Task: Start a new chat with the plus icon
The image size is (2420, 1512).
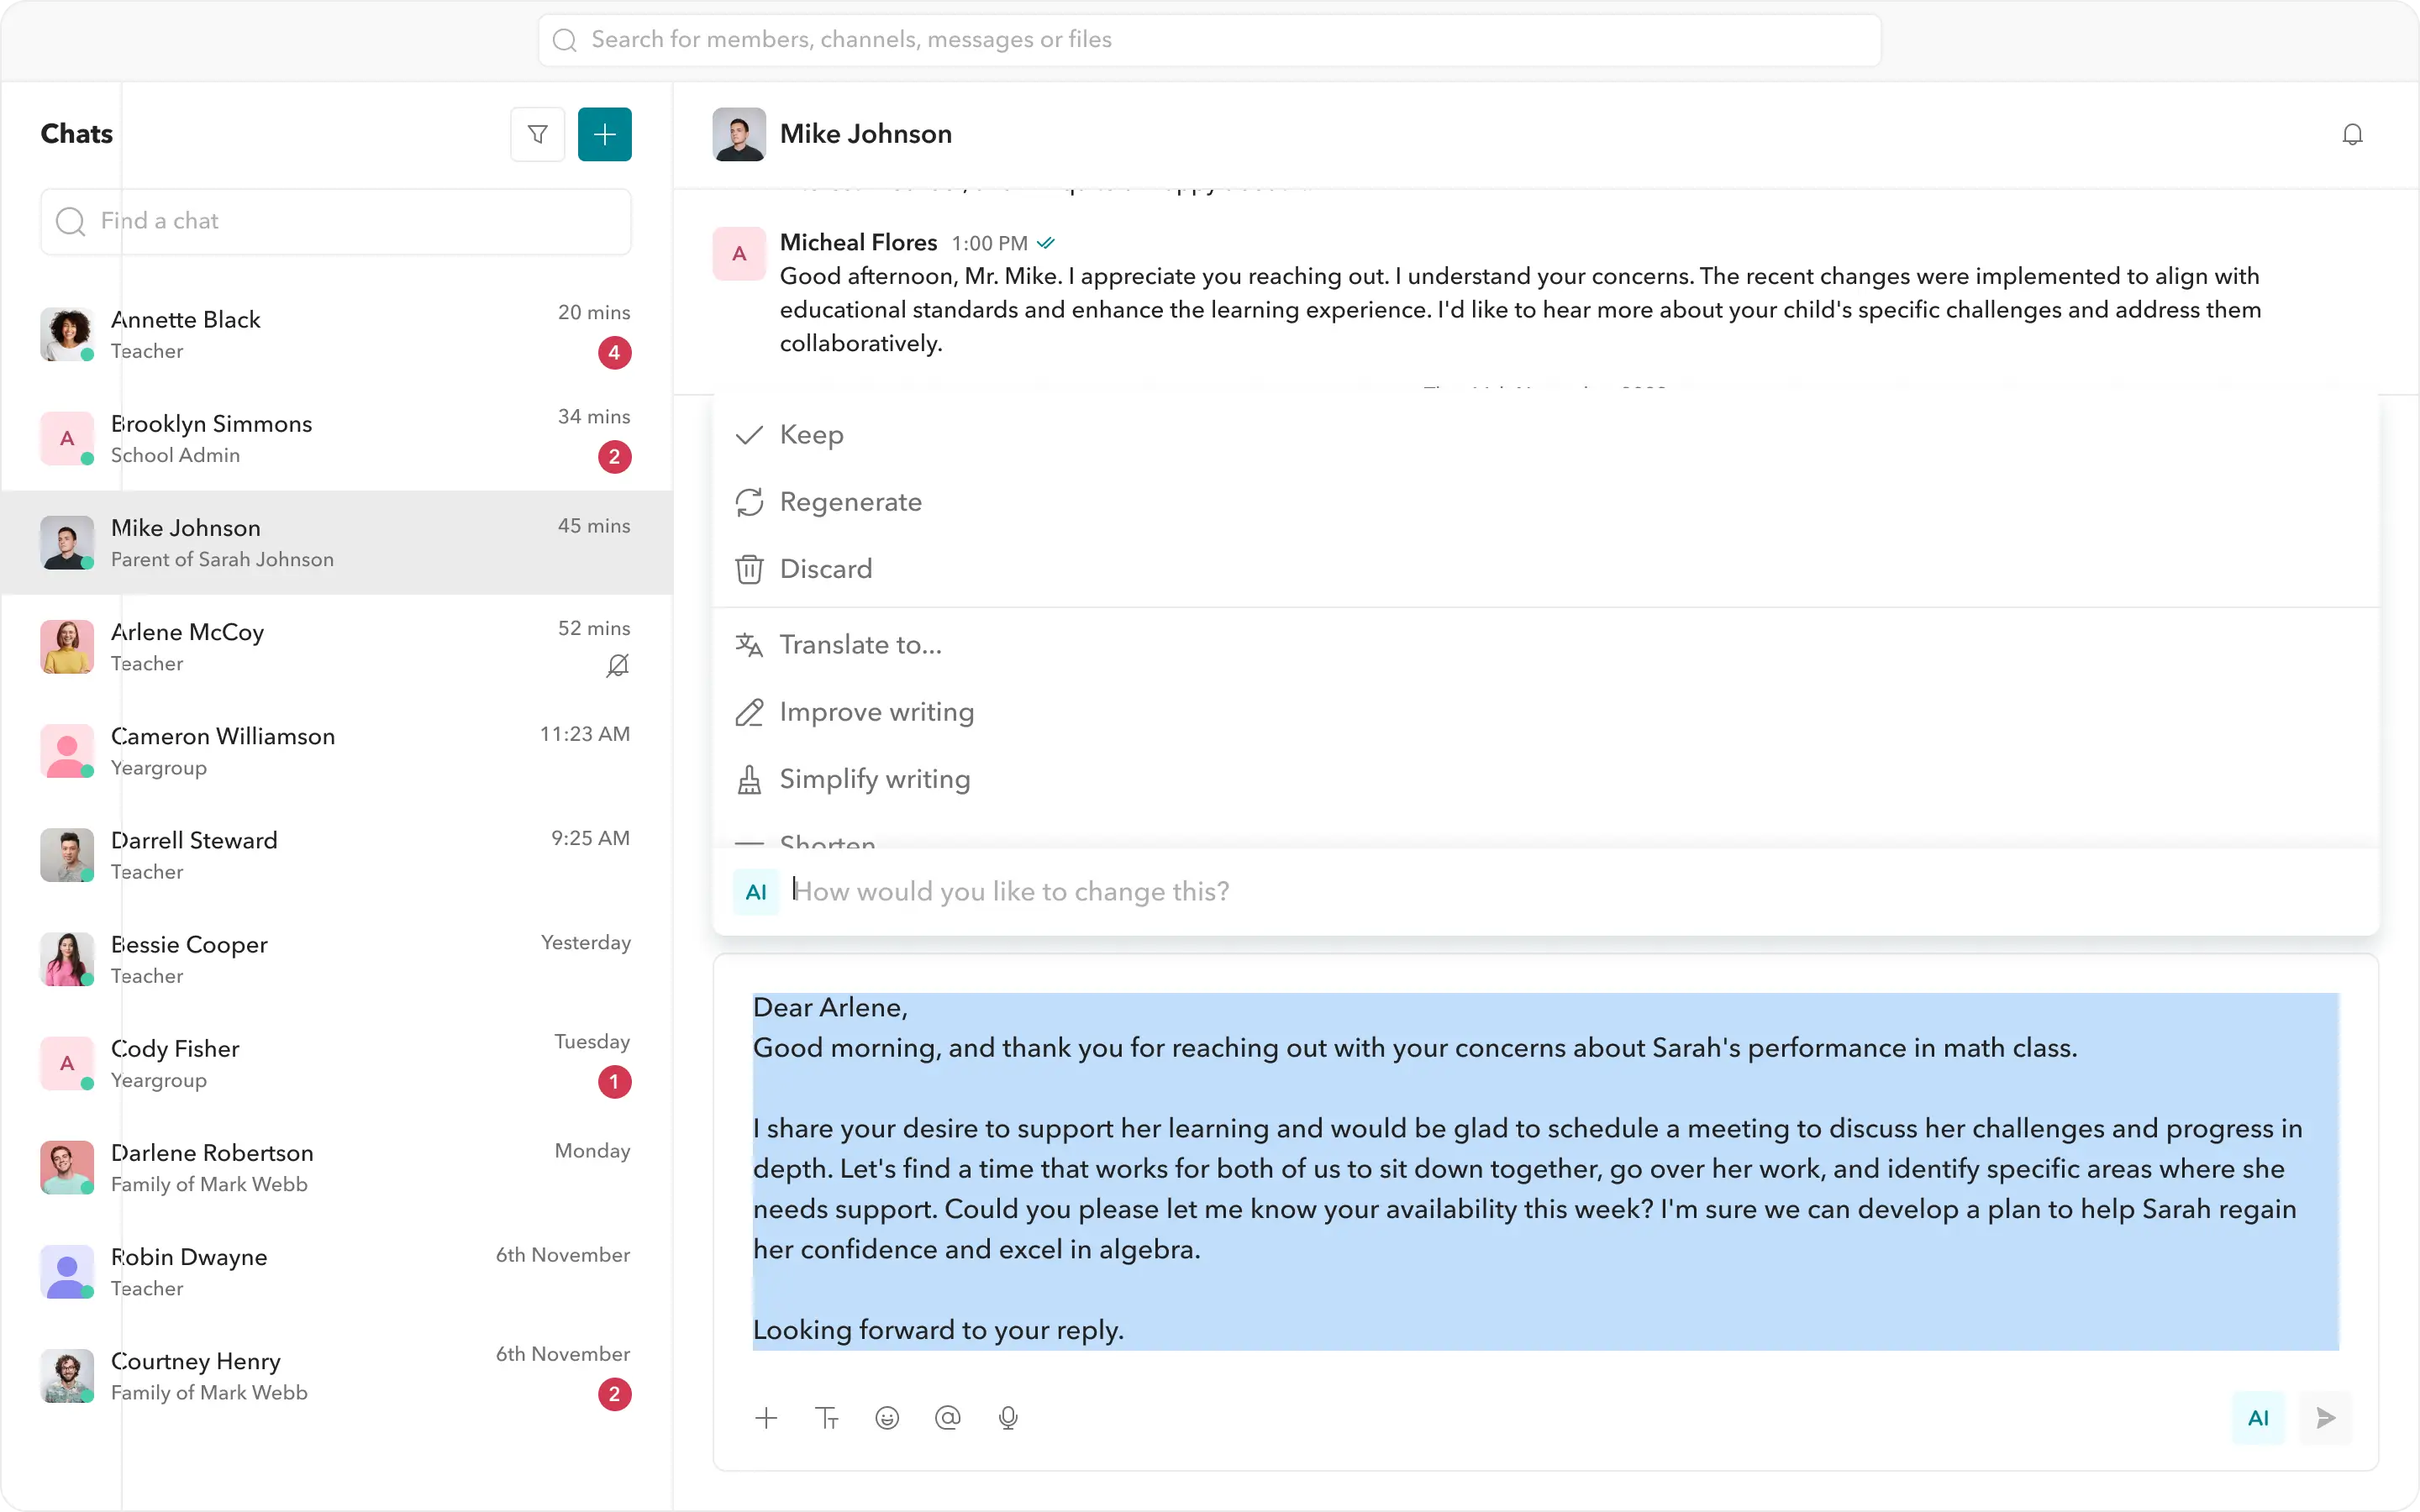Action: (x=605, y=134)
